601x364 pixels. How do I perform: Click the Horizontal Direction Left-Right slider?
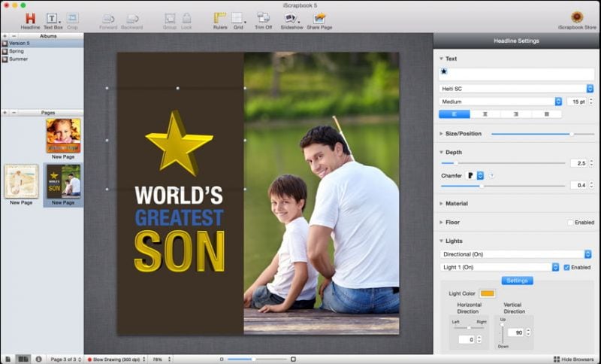click(x=469, y=328)
